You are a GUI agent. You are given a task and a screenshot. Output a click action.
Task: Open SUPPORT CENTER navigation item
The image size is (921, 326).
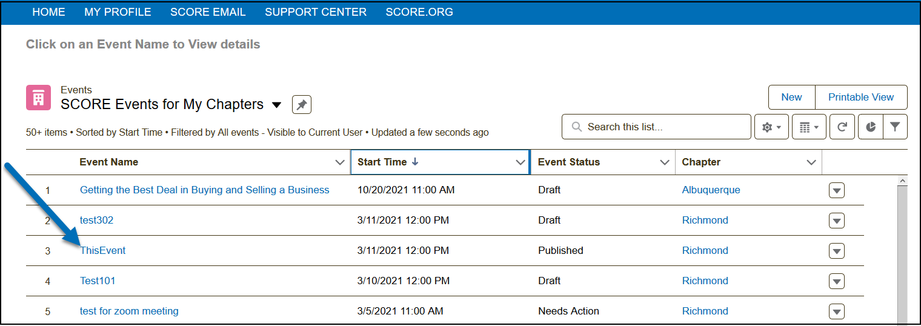click(x=315, y=12)
